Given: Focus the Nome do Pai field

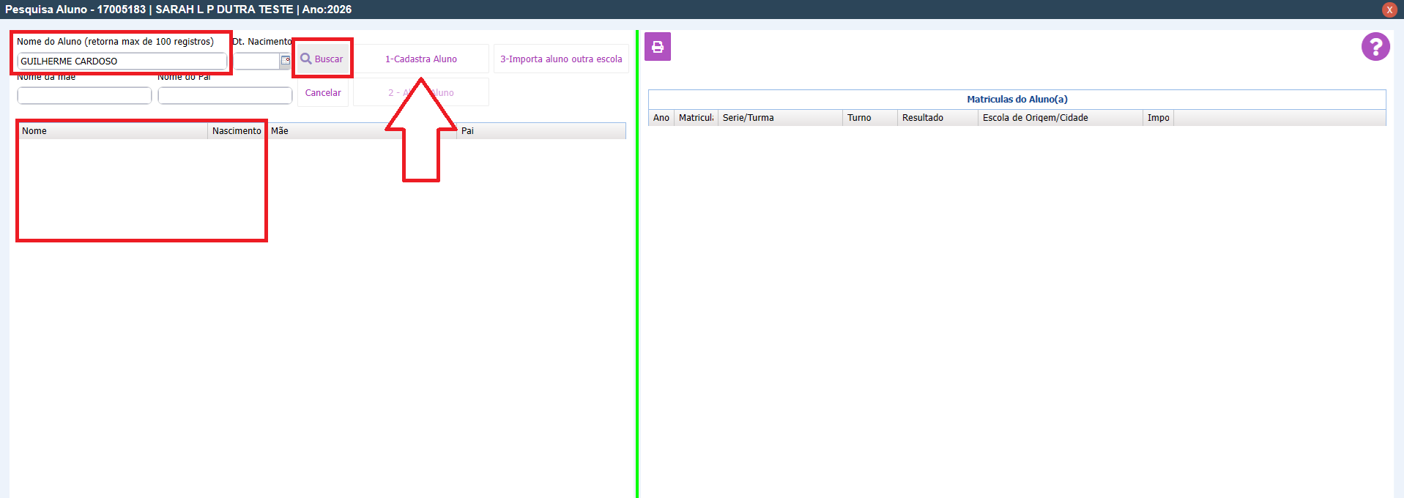Looking at the screenshot, I should coord(225,95).
